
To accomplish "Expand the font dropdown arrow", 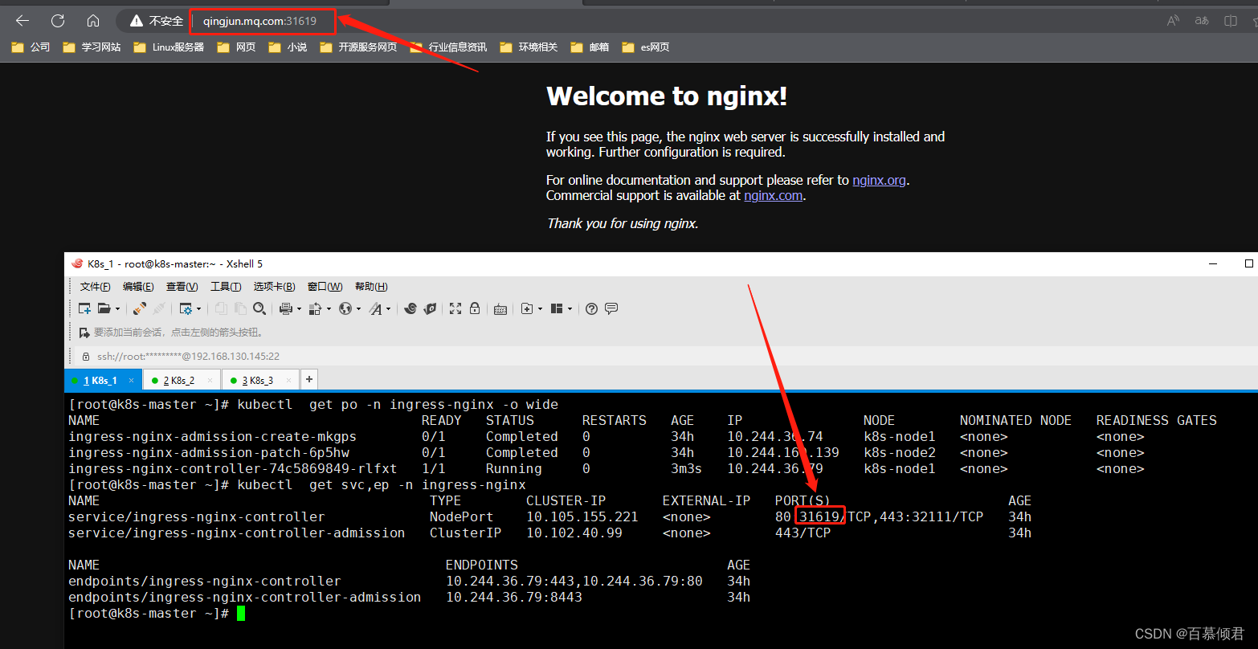I will (x=388, y=308).
